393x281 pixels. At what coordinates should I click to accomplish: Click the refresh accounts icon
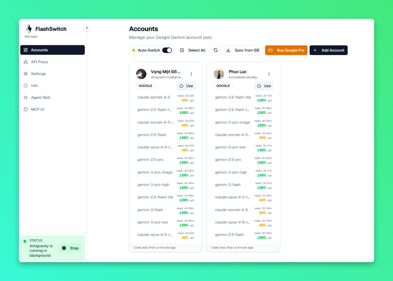pos(215,50)
